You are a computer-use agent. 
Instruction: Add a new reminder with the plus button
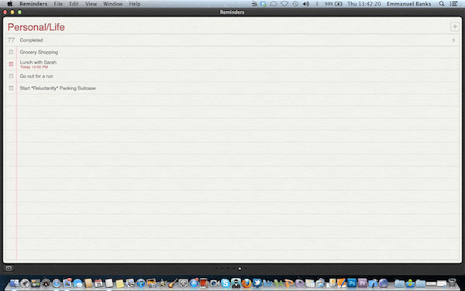point(454,26)
